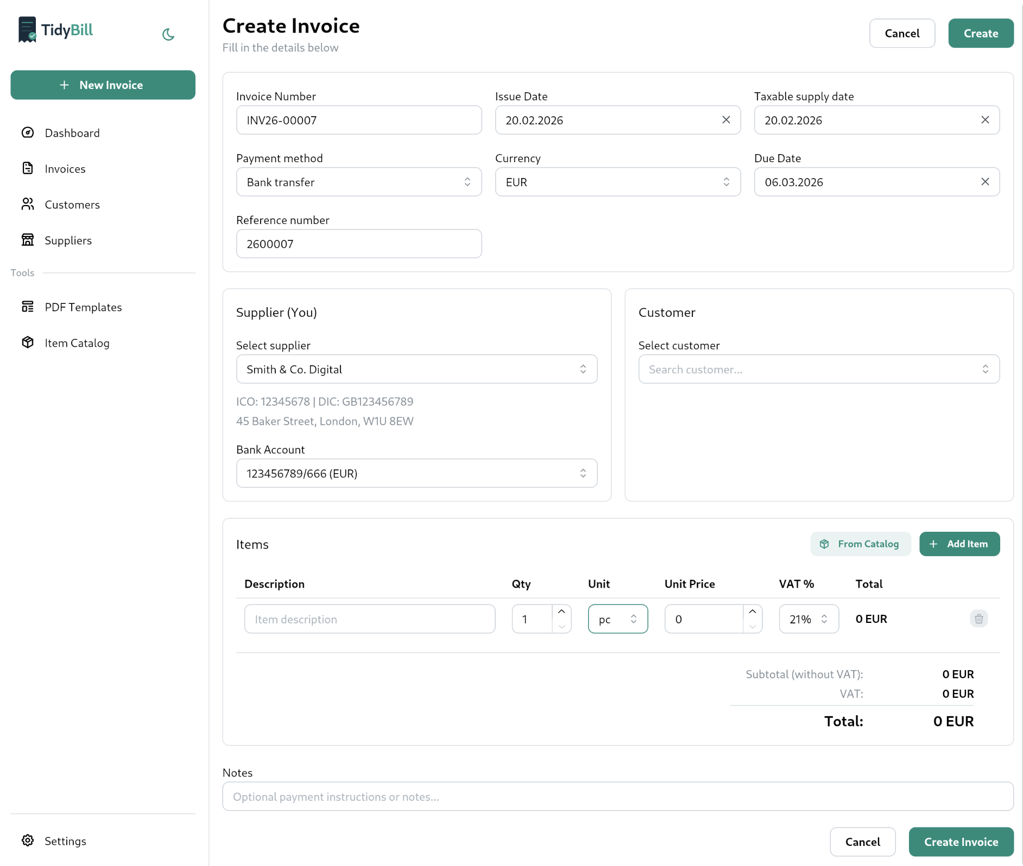Image resolution: width=1023 pixels, height=866 pixels.
Task: Open the Select customer search dropdown
Action: pos(818,369)
